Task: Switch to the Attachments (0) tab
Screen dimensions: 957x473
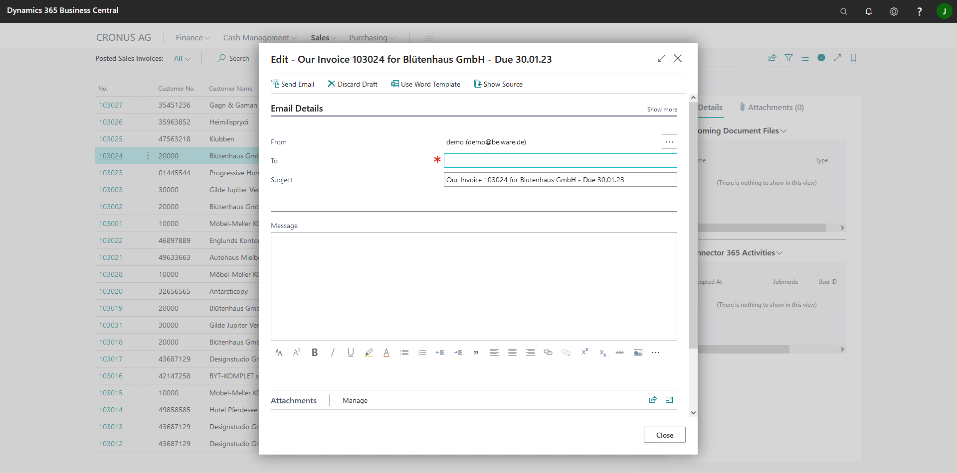Action: [x=772, y=108]
